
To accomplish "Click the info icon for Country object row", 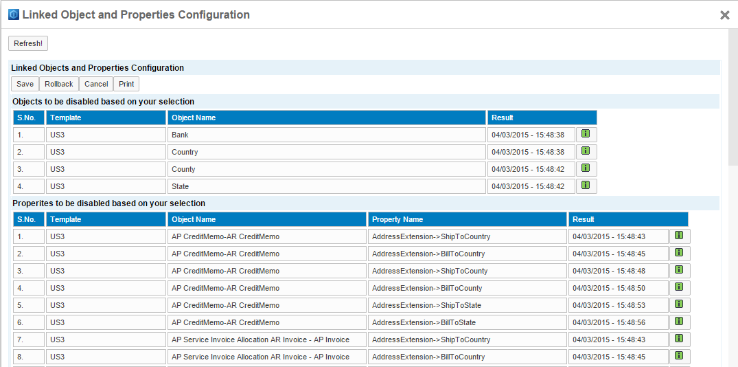I will coord(586,152).
